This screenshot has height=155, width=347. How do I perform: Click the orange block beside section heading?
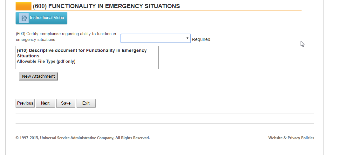coord(24,6)
